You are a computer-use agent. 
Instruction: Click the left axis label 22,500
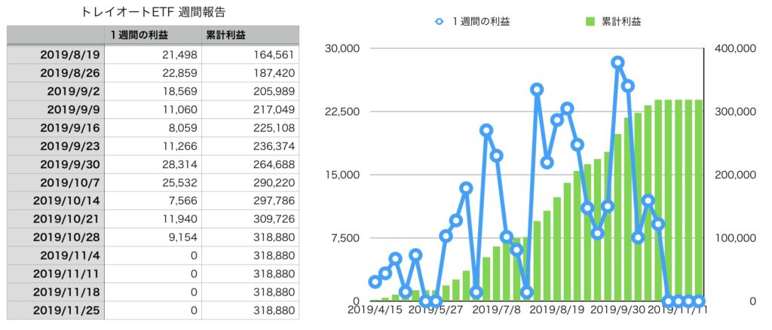point(342,112)
